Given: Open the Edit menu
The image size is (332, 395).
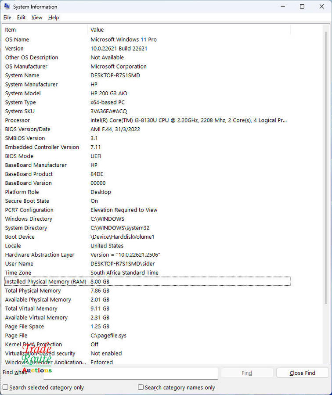Looking at the screenshot, I should tap(21, 18).
